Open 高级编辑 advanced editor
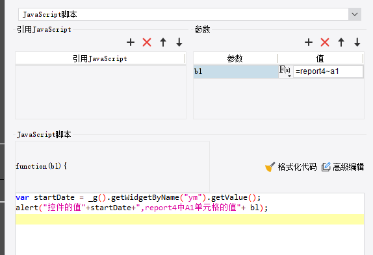The image size is (373, 255). coord(343,167)
